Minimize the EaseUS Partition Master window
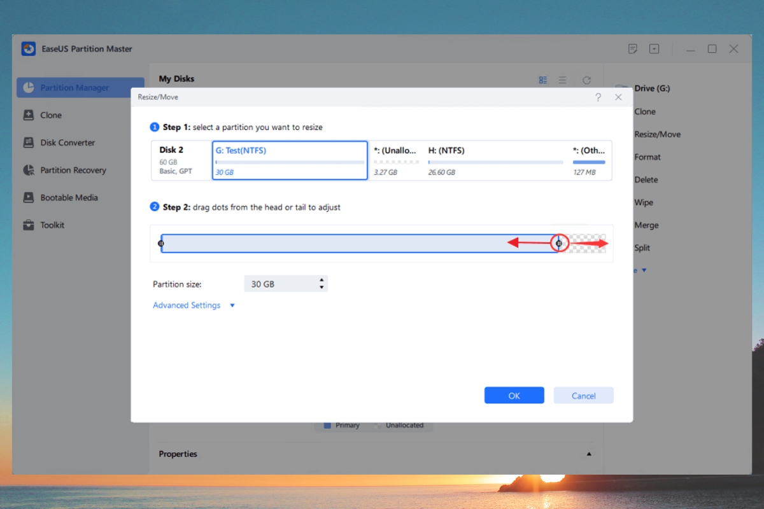Image resolution: width=764 pixels, height=509 pixels. point(690,49)
